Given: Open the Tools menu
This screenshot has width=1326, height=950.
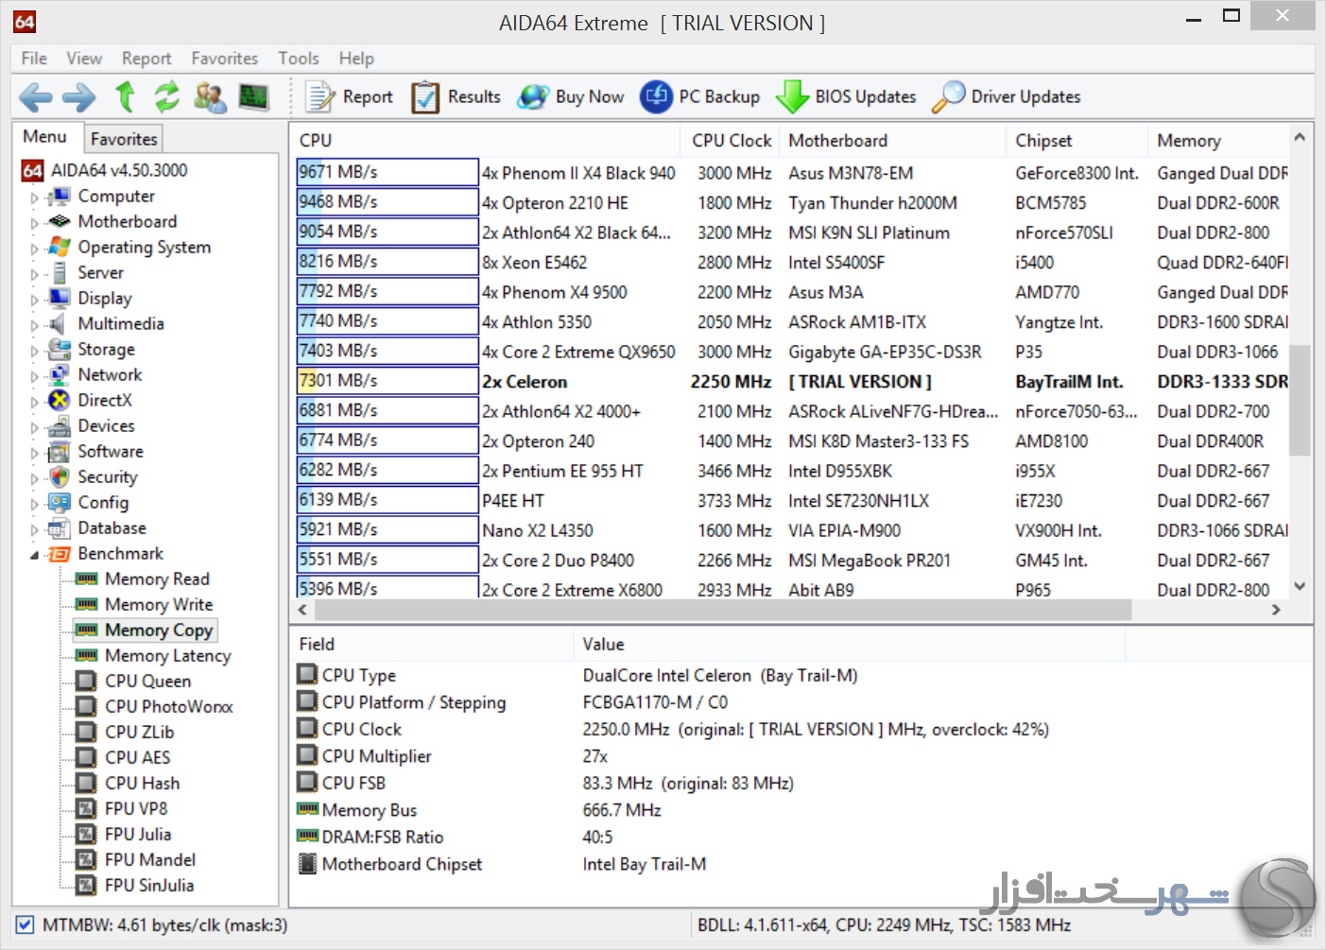Looking at the screenshot, I should click(299, 59).
